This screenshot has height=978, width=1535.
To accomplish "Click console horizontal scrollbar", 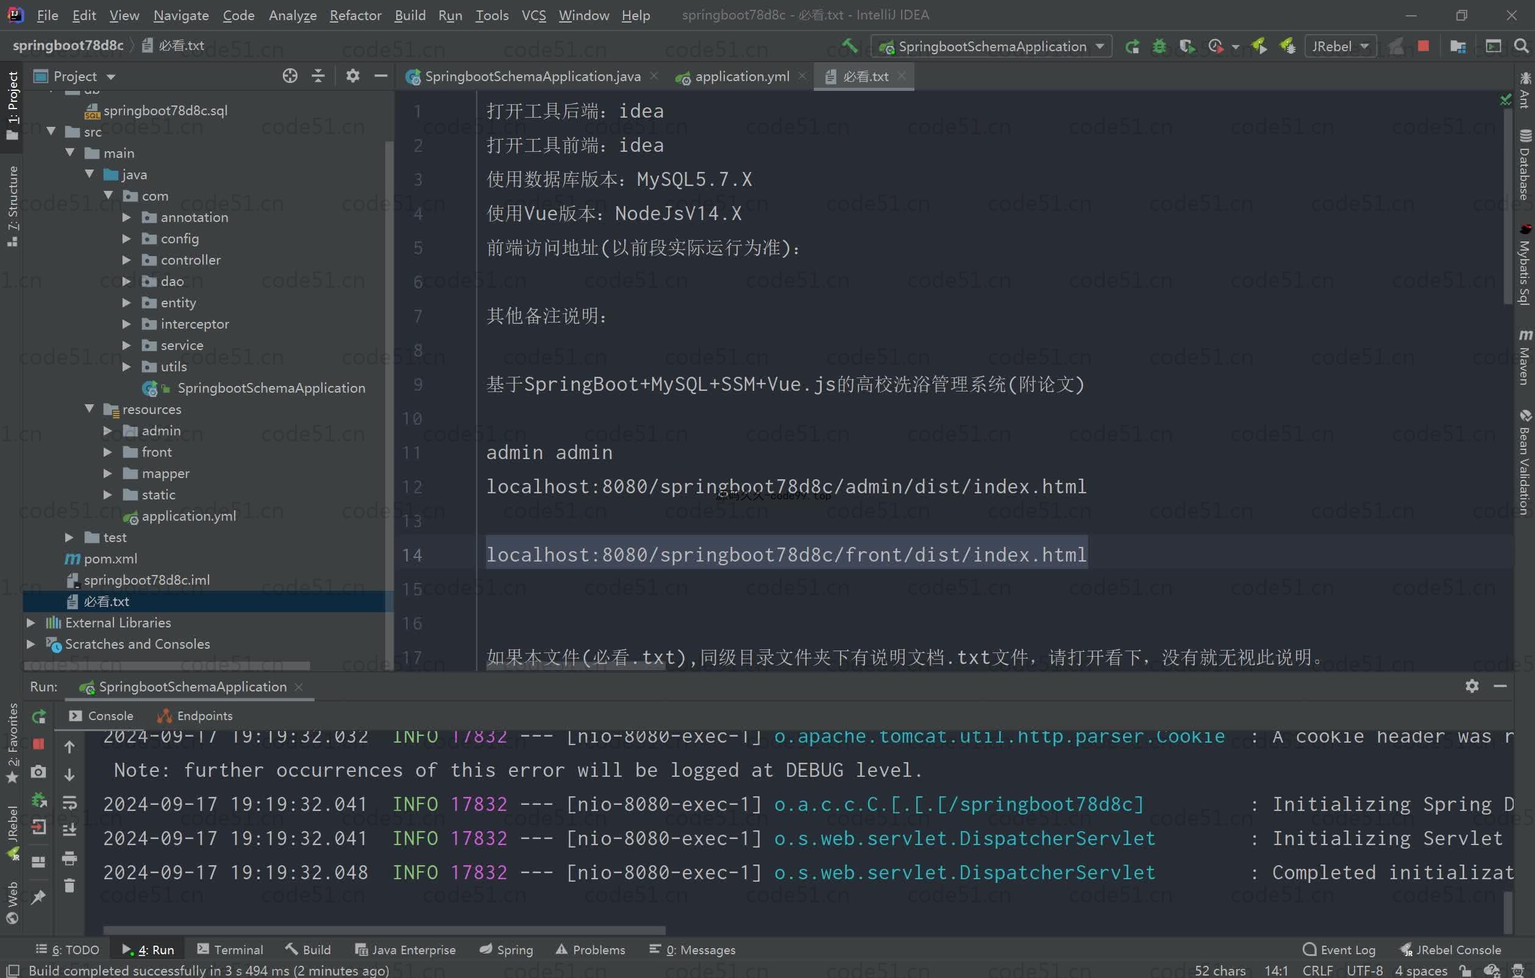I will (x=385, y=930).
